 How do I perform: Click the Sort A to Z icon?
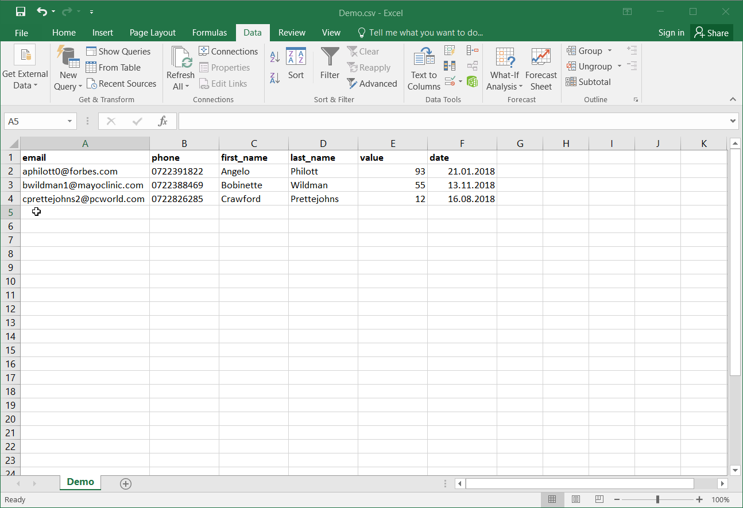(x=274, y=57)
